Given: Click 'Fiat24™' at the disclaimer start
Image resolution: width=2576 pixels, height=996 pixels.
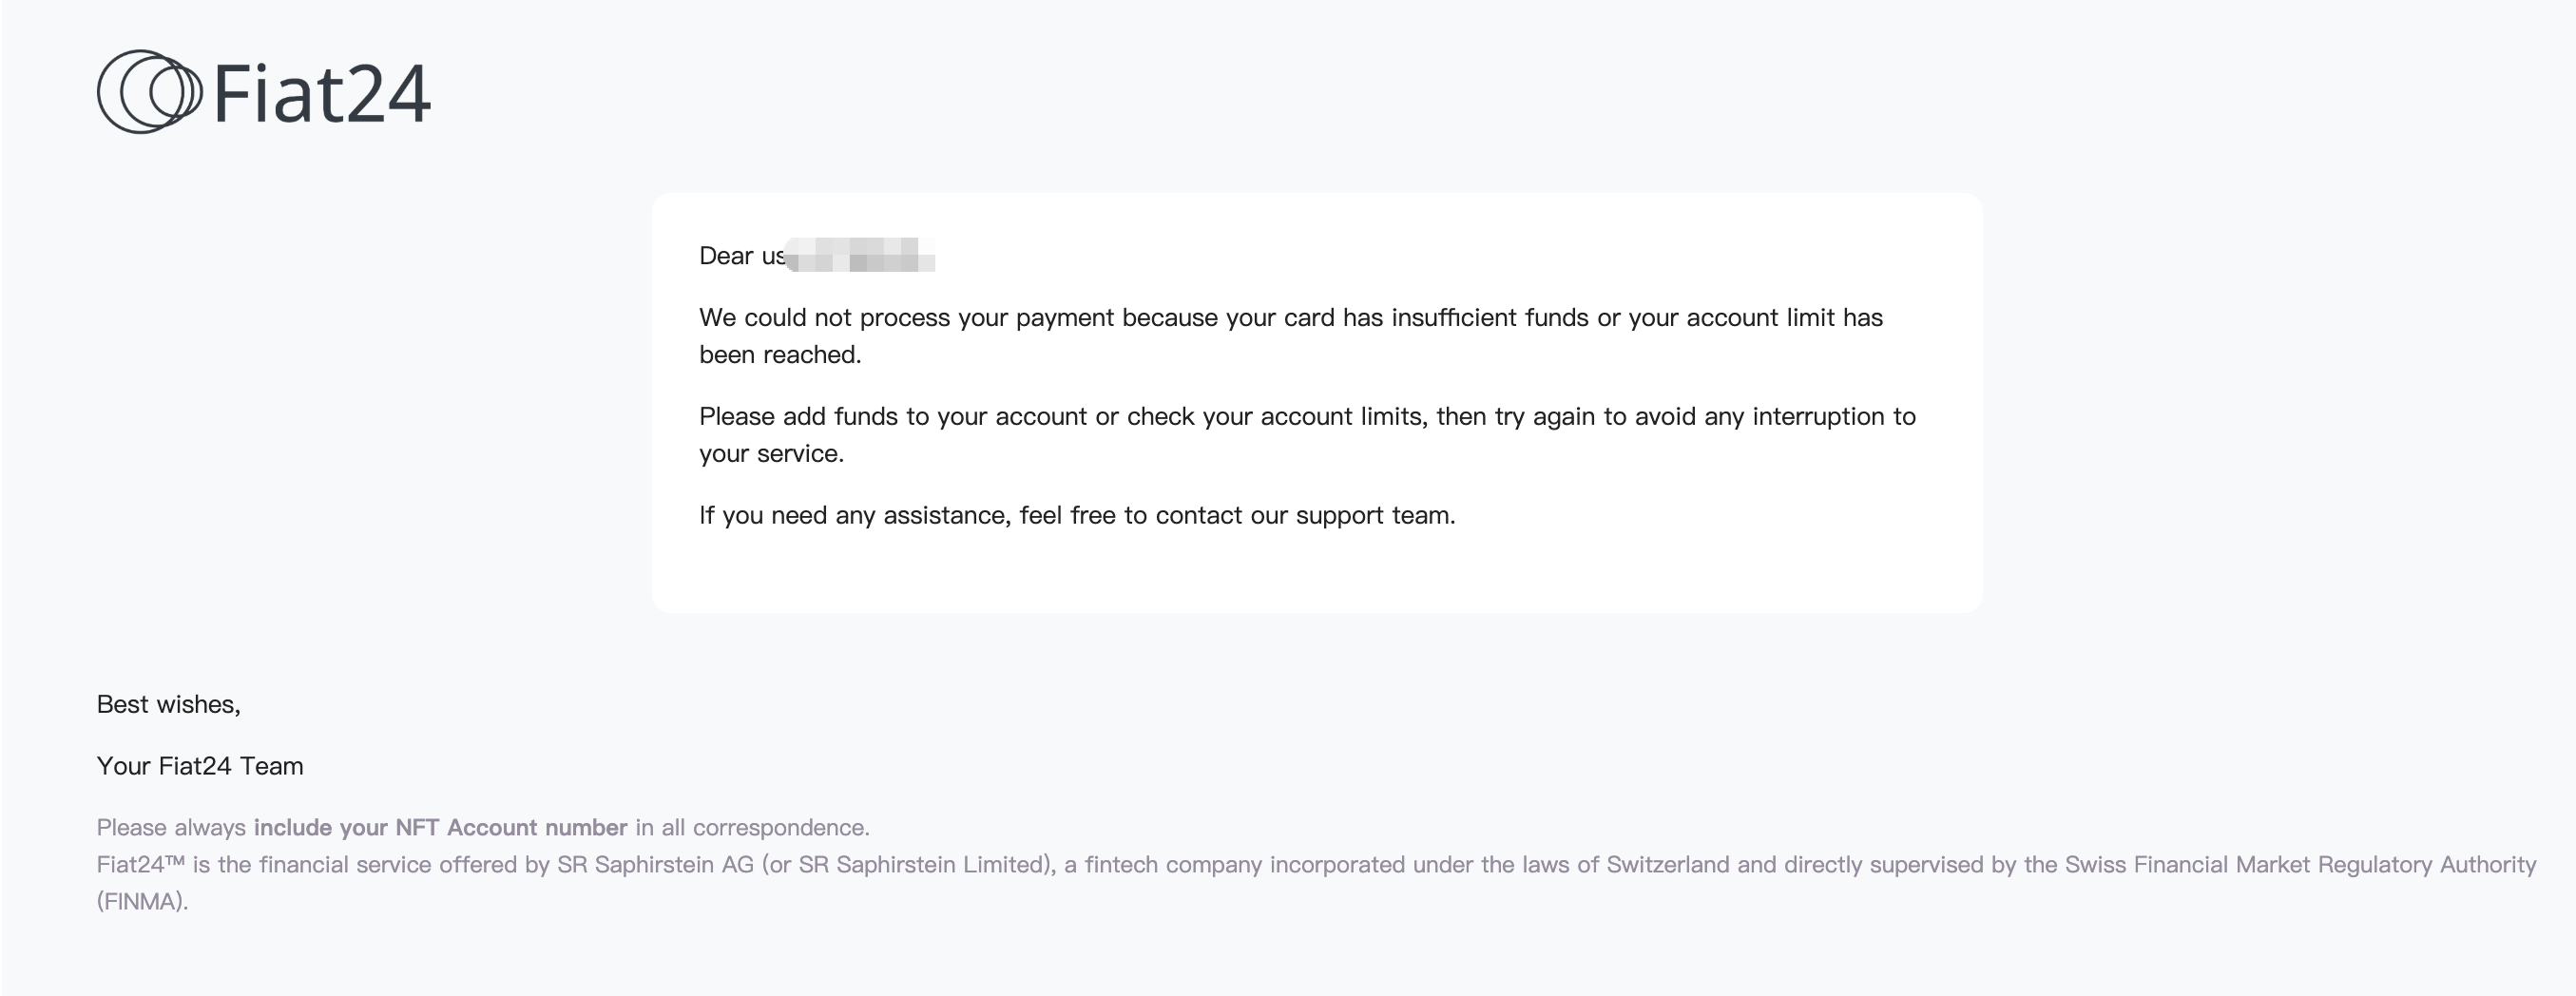Looking at the screenshot, I should click(141, 865).
